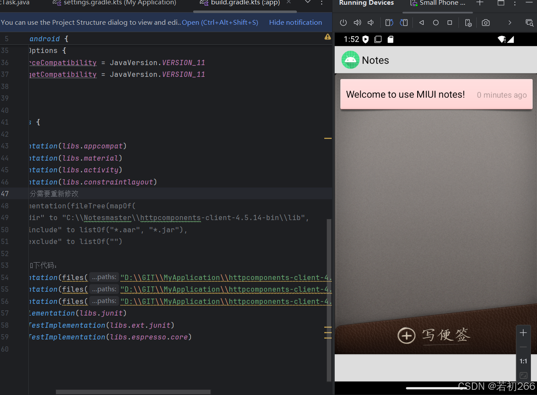Screen dimensions: 537x395
Task: Rotate the emulator device right
Action: pyautogui.click(x=404, y=23)
